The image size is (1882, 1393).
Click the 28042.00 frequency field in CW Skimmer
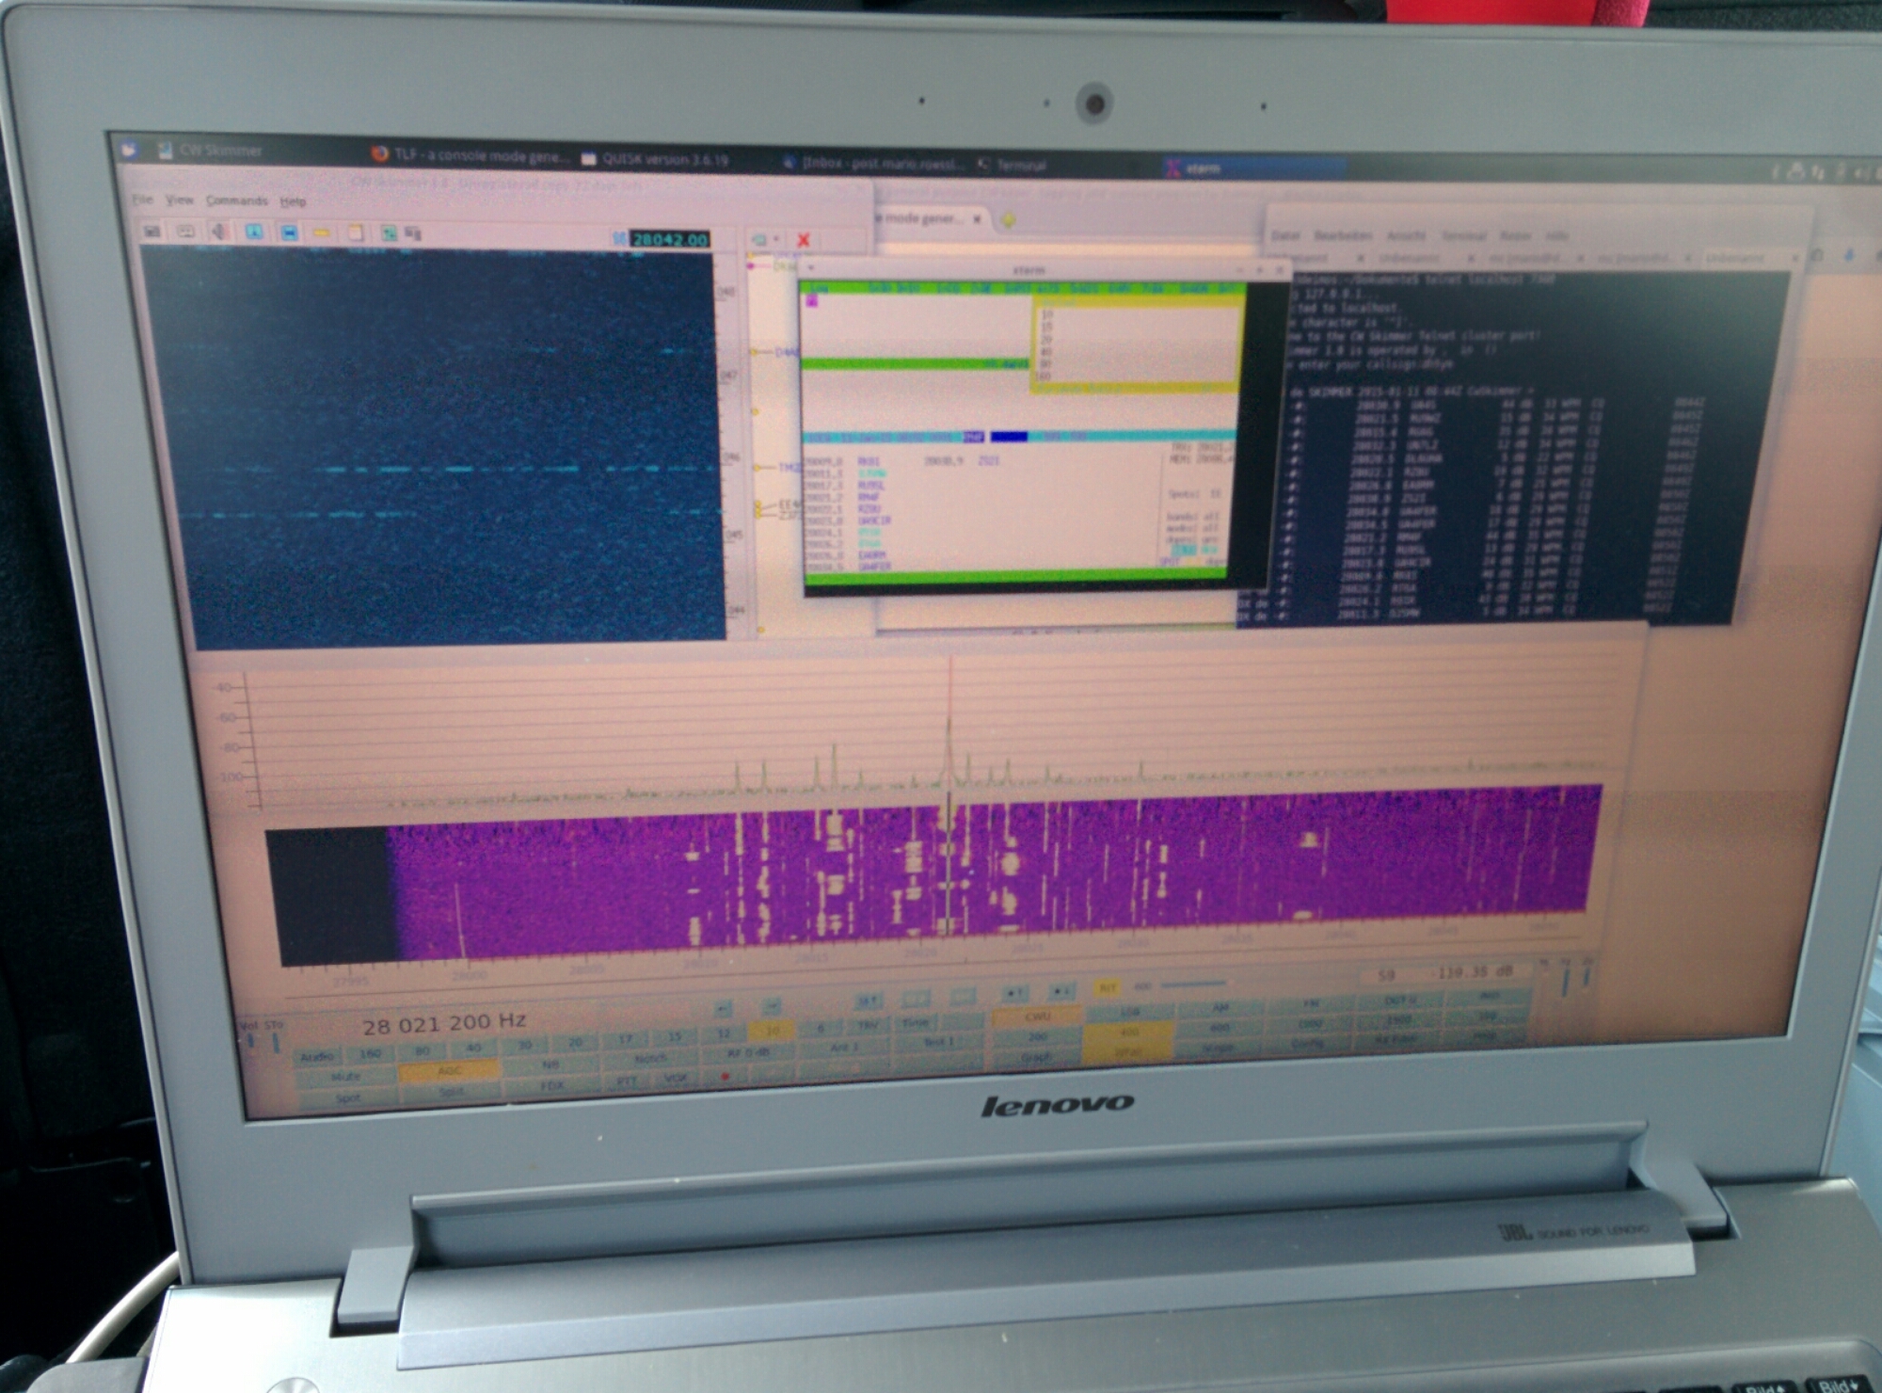(670, 239)
